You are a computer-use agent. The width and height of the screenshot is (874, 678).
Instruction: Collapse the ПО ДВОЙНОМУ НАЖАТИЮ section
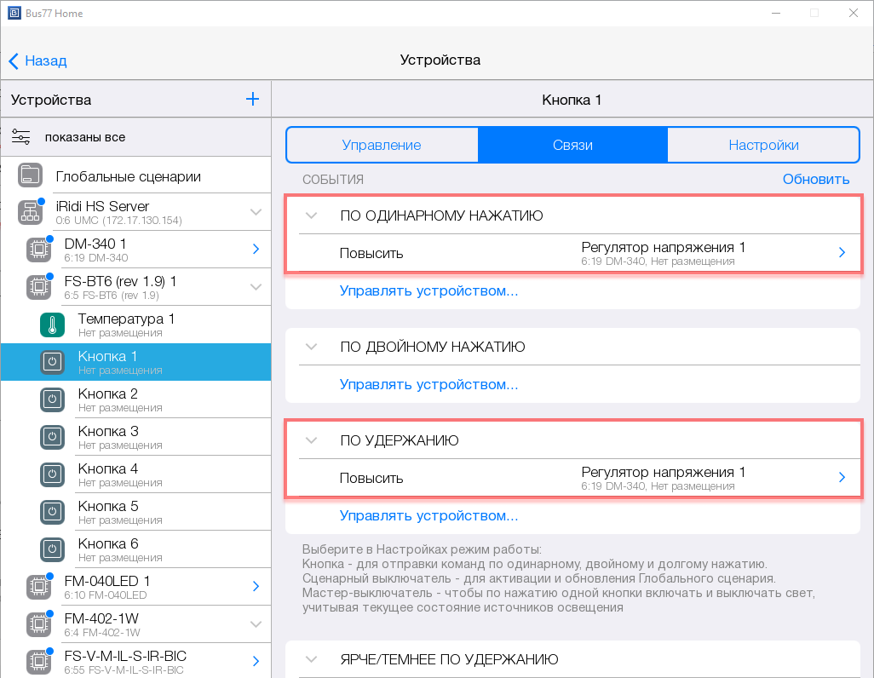(x=311, y=348)
